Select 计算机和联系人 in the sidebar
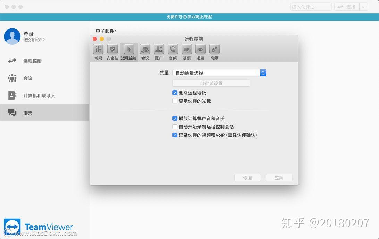 pos(39,95)
